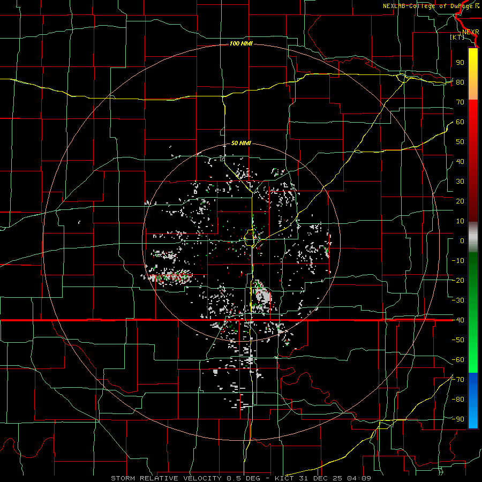Viewport: 482px width, 482px height.
Task: Click the 20 value on velocity scale
Action: pyautogui.click(x=460, y=201)
